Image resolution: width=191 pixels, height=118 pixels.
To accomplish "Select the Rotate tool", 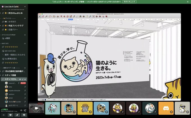I will (x=68, y=17).
